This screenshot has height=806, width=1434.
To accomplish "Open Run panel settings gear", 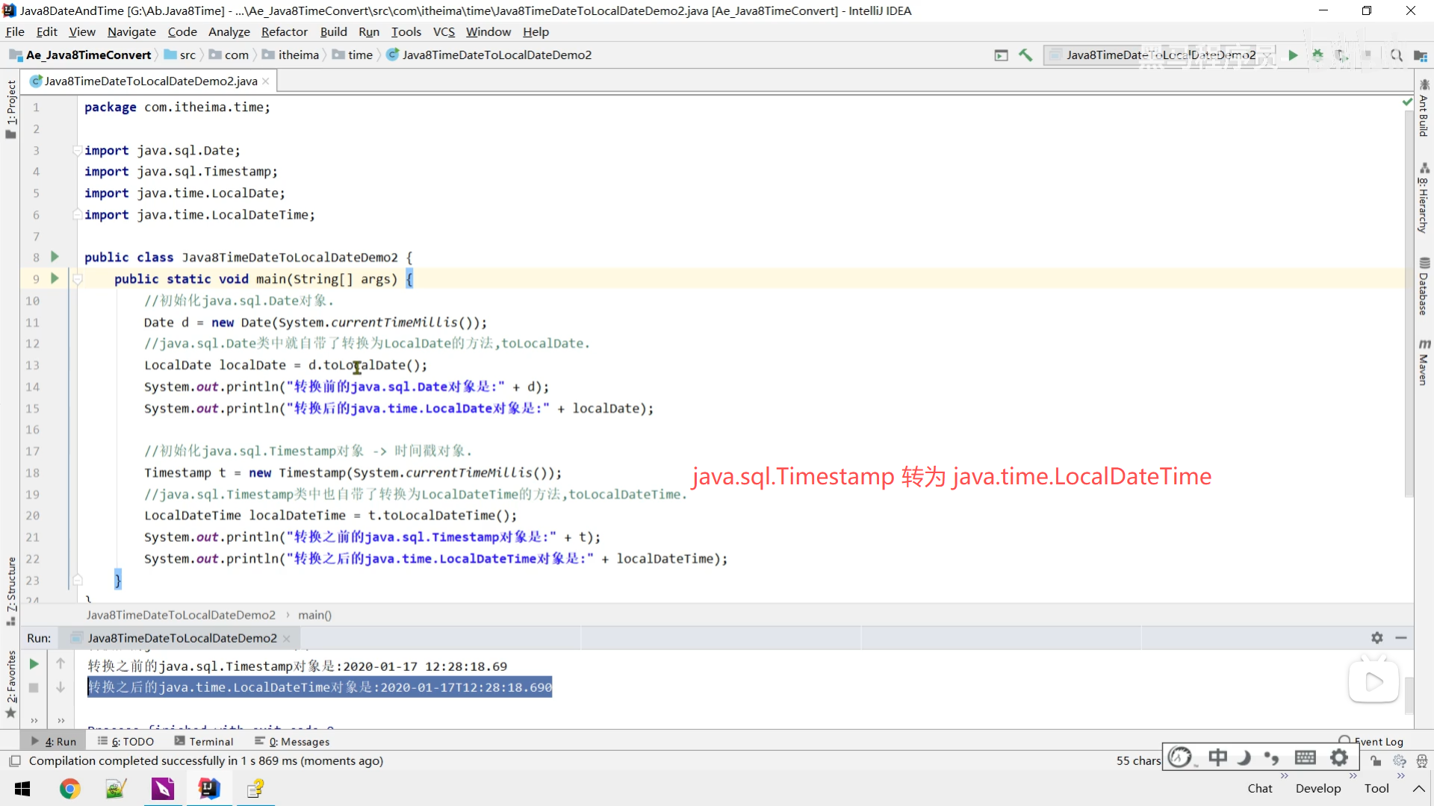I will click(x=1376, y=637).
